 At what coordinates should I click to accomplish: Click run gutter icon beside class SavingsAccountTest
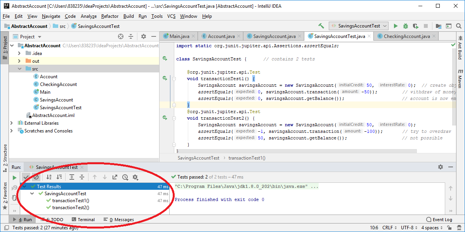[165, 58]
